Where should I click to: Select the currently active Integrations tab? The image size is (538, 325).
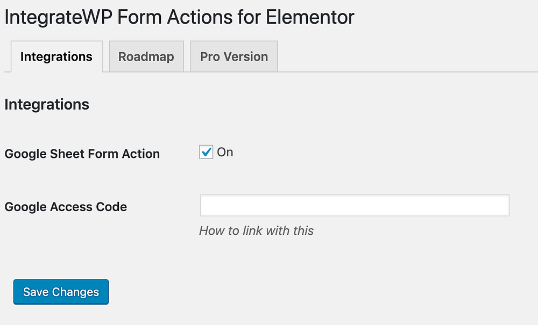click(56, 56)
